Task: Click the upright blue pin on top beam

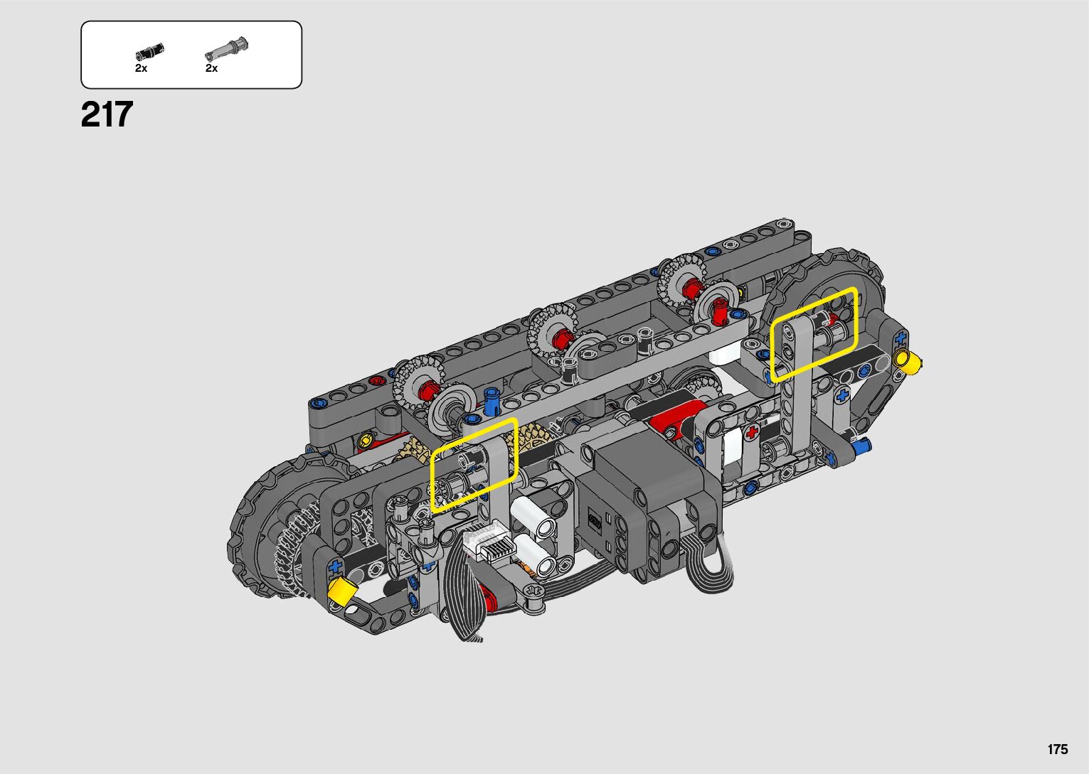Action: pyautogui.click(x=490, y=399)
